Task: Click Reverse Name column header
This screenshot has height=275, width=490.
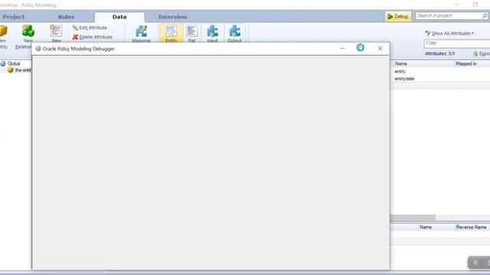Action: (471, 228)
